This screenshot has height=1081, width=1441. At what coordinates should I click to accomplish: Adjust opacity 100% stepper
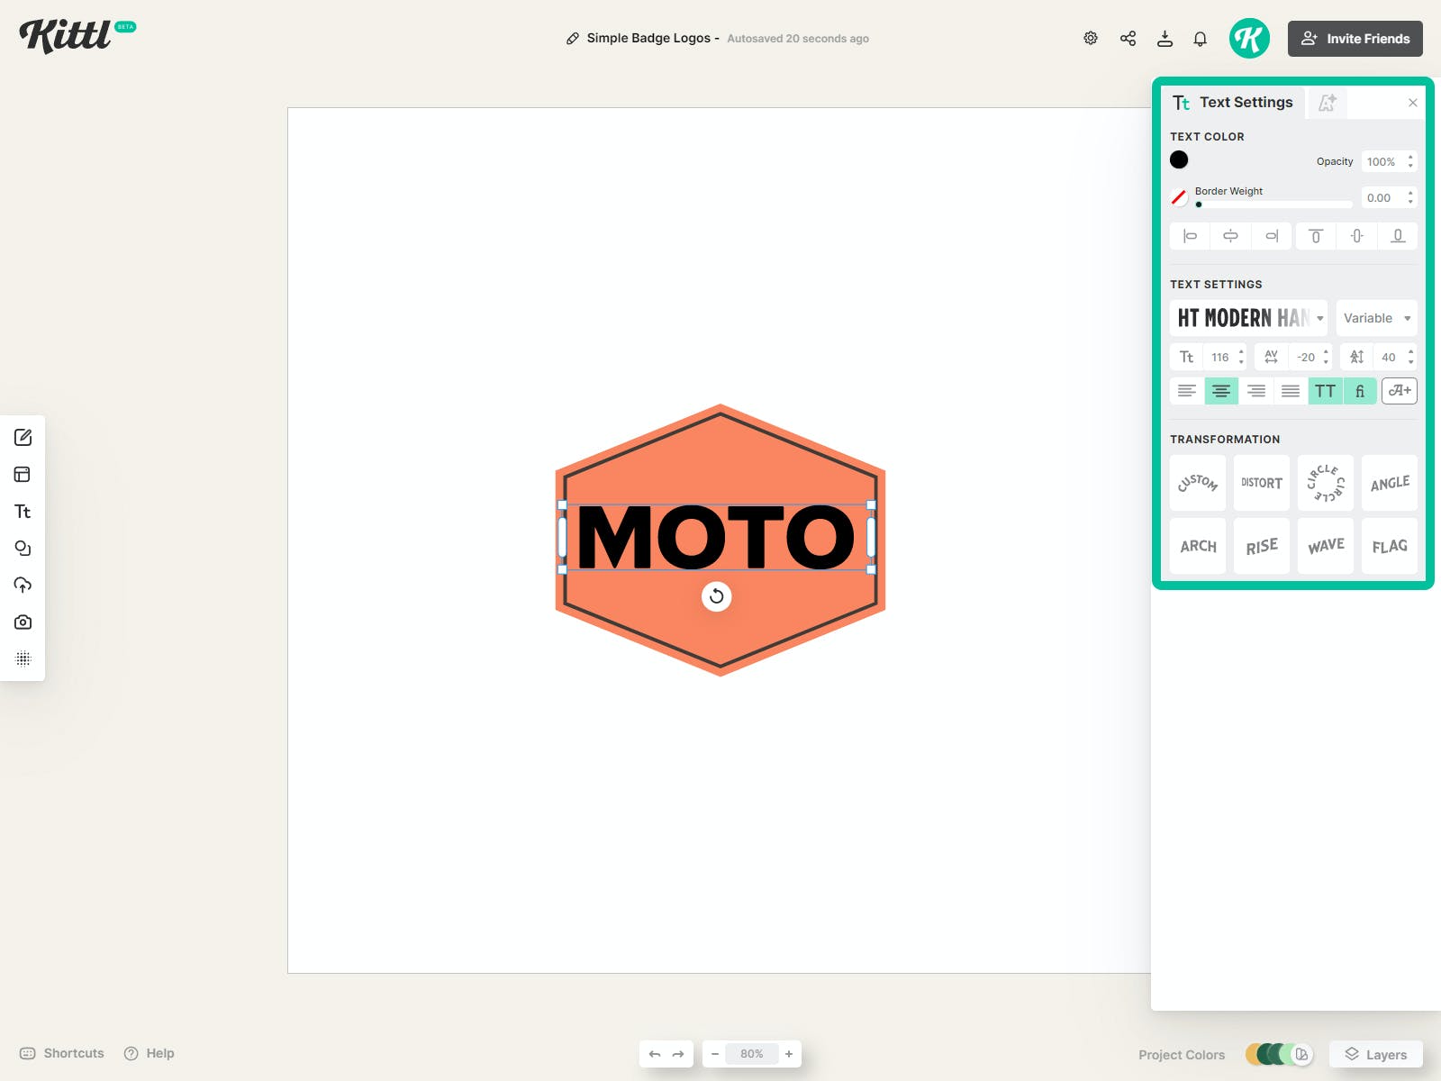pyautogui.click(x=1410, y=161)
